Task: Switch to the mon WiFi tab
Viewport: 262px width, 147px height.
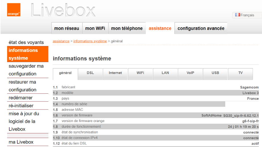Action: pos(95,28)
